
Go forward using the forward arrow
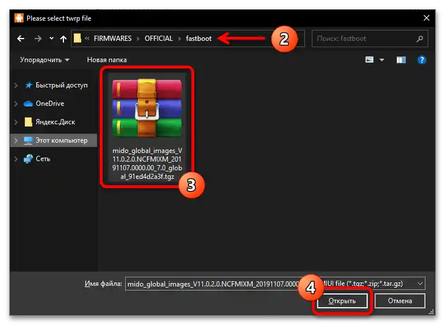pyautogui.click(x=37, y=39)
